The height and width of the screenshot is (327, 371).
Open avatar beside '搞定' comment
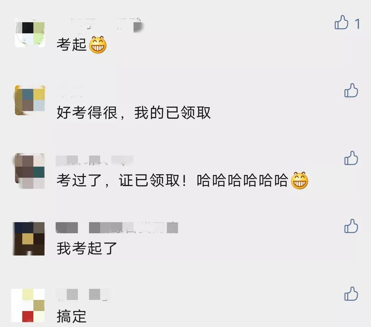click(28, 305)
